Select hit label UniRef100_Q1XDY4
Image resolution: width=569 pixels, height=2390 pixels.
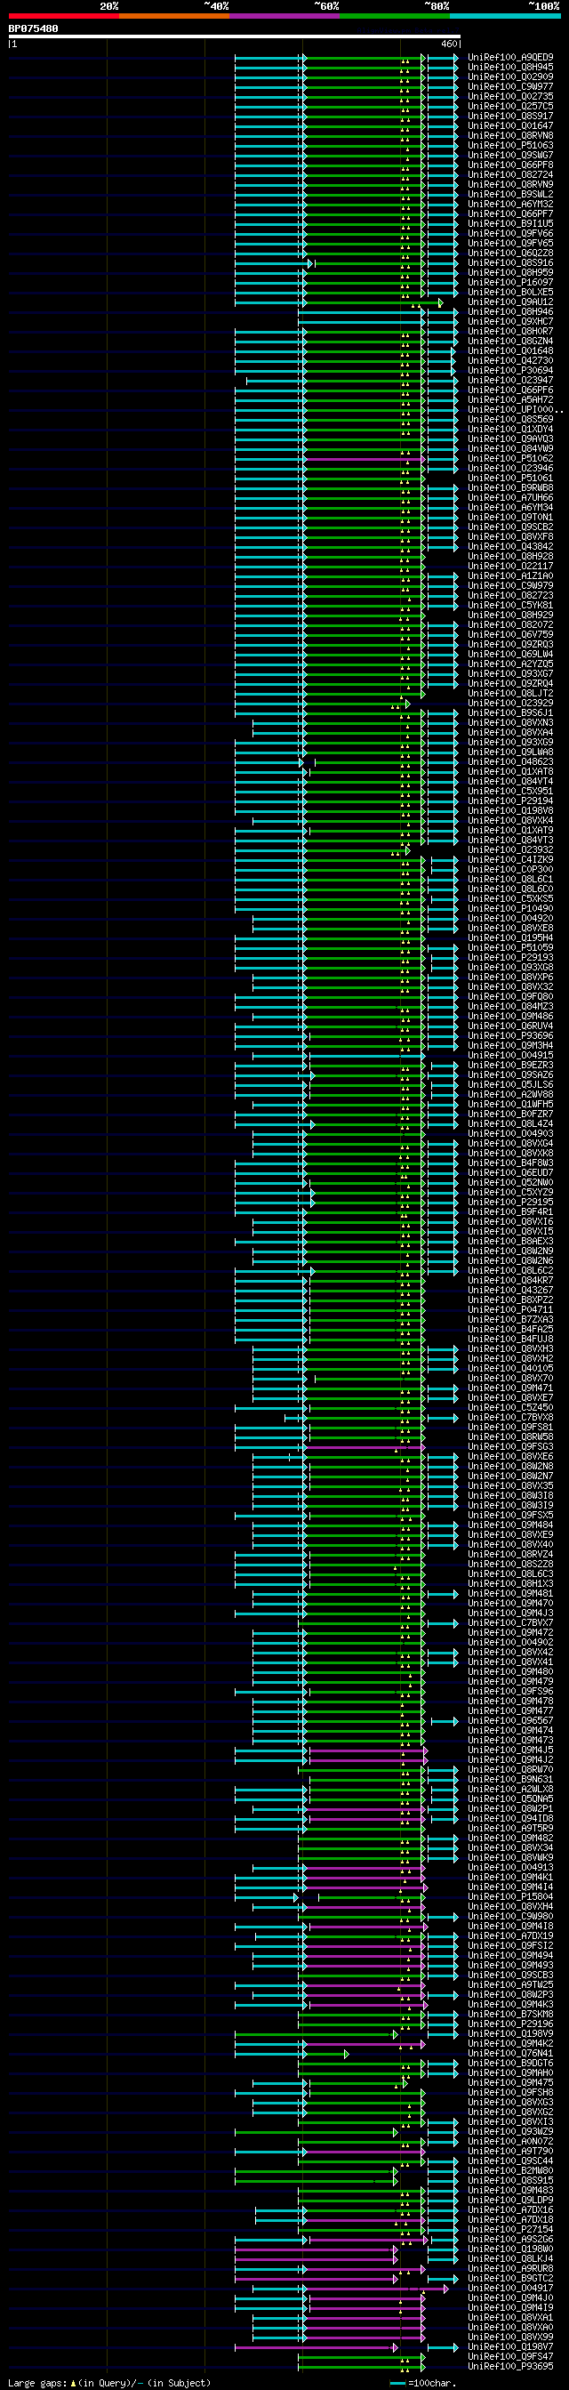tap(510, 430)
